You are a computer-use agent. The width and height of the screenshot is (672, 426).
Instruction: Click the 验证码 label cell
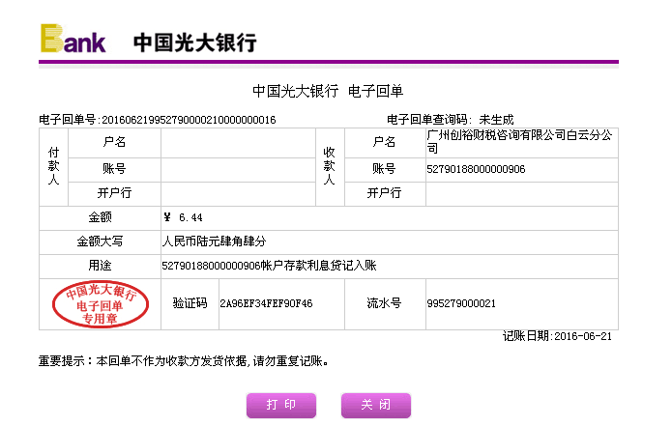coord(190,303)
